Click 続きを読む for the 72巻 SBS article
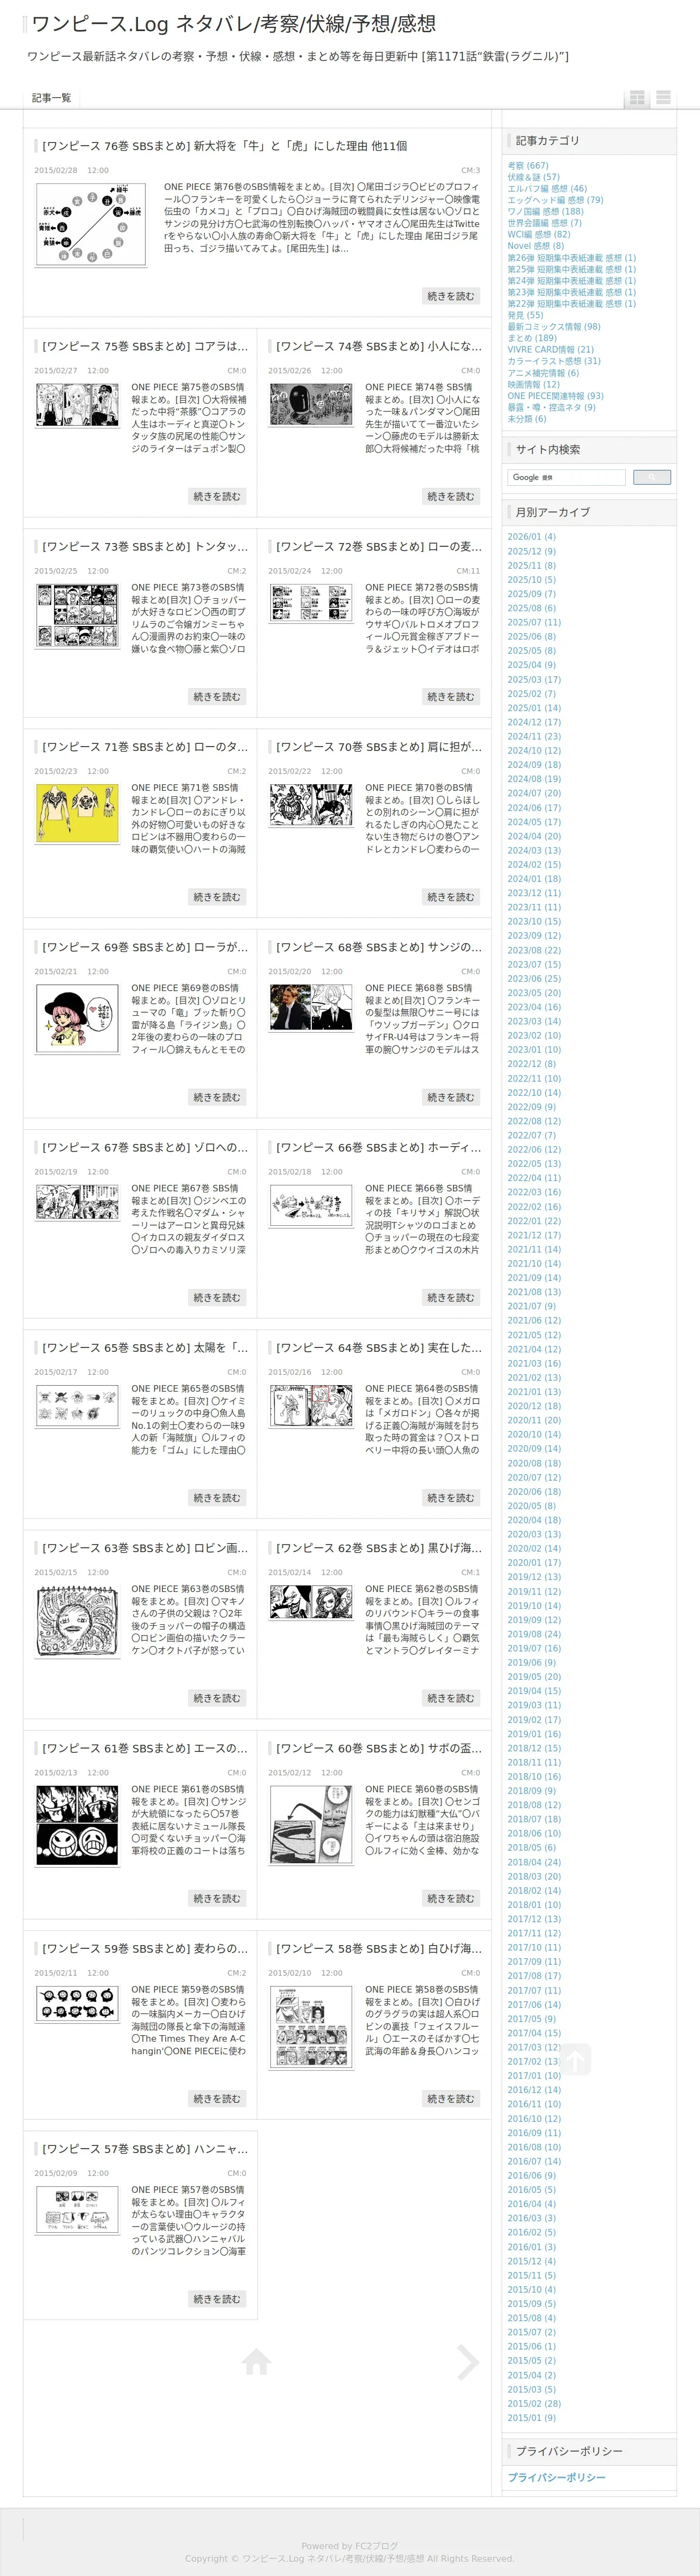 [450, 696]
